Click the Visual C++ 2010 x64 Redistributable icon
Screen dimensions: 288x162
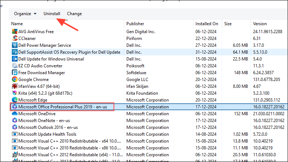(x=14, y=141)
